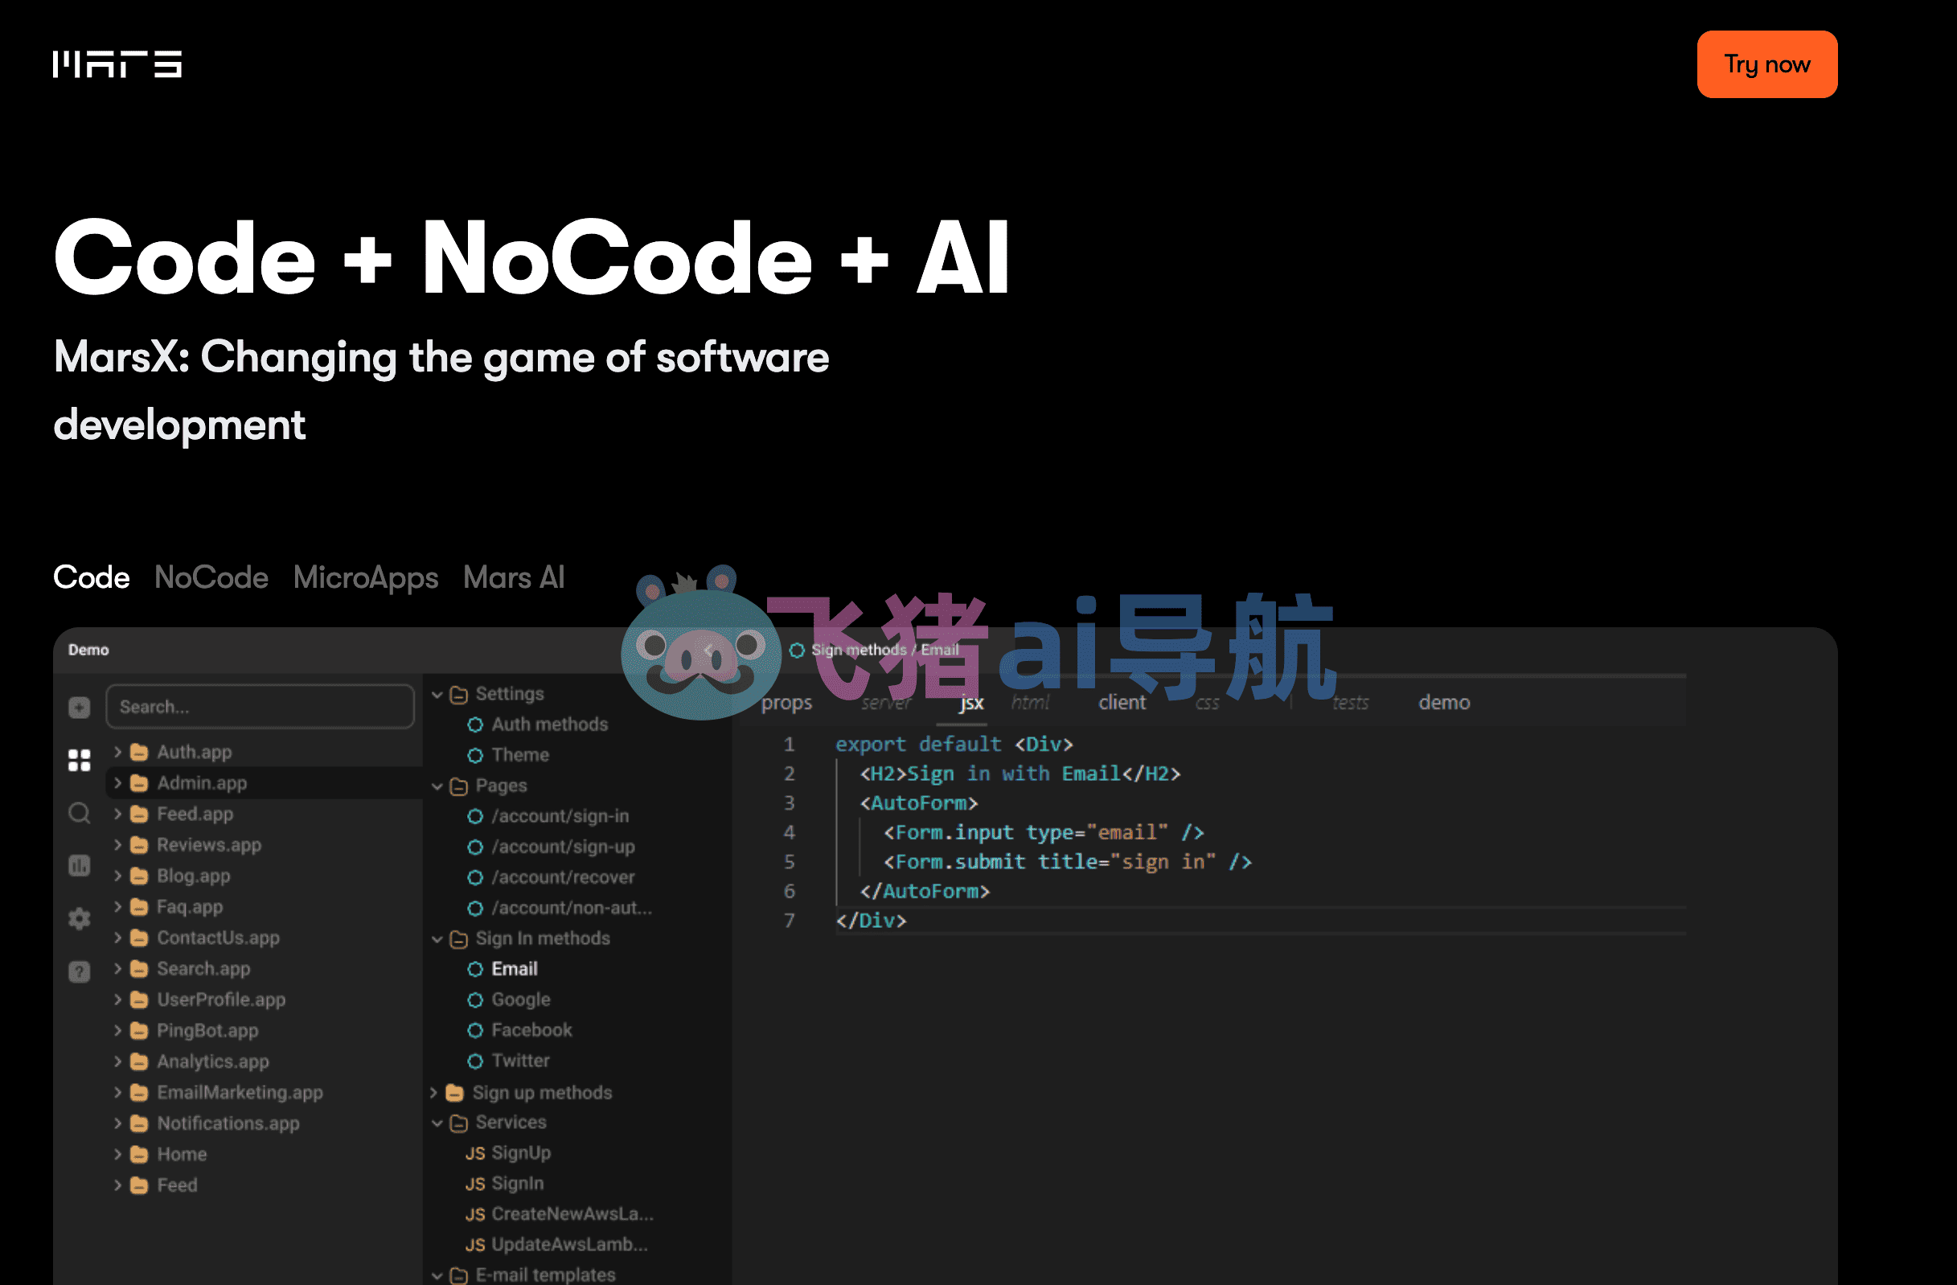Open the settings gear icon in sidebar

[80, 918]
